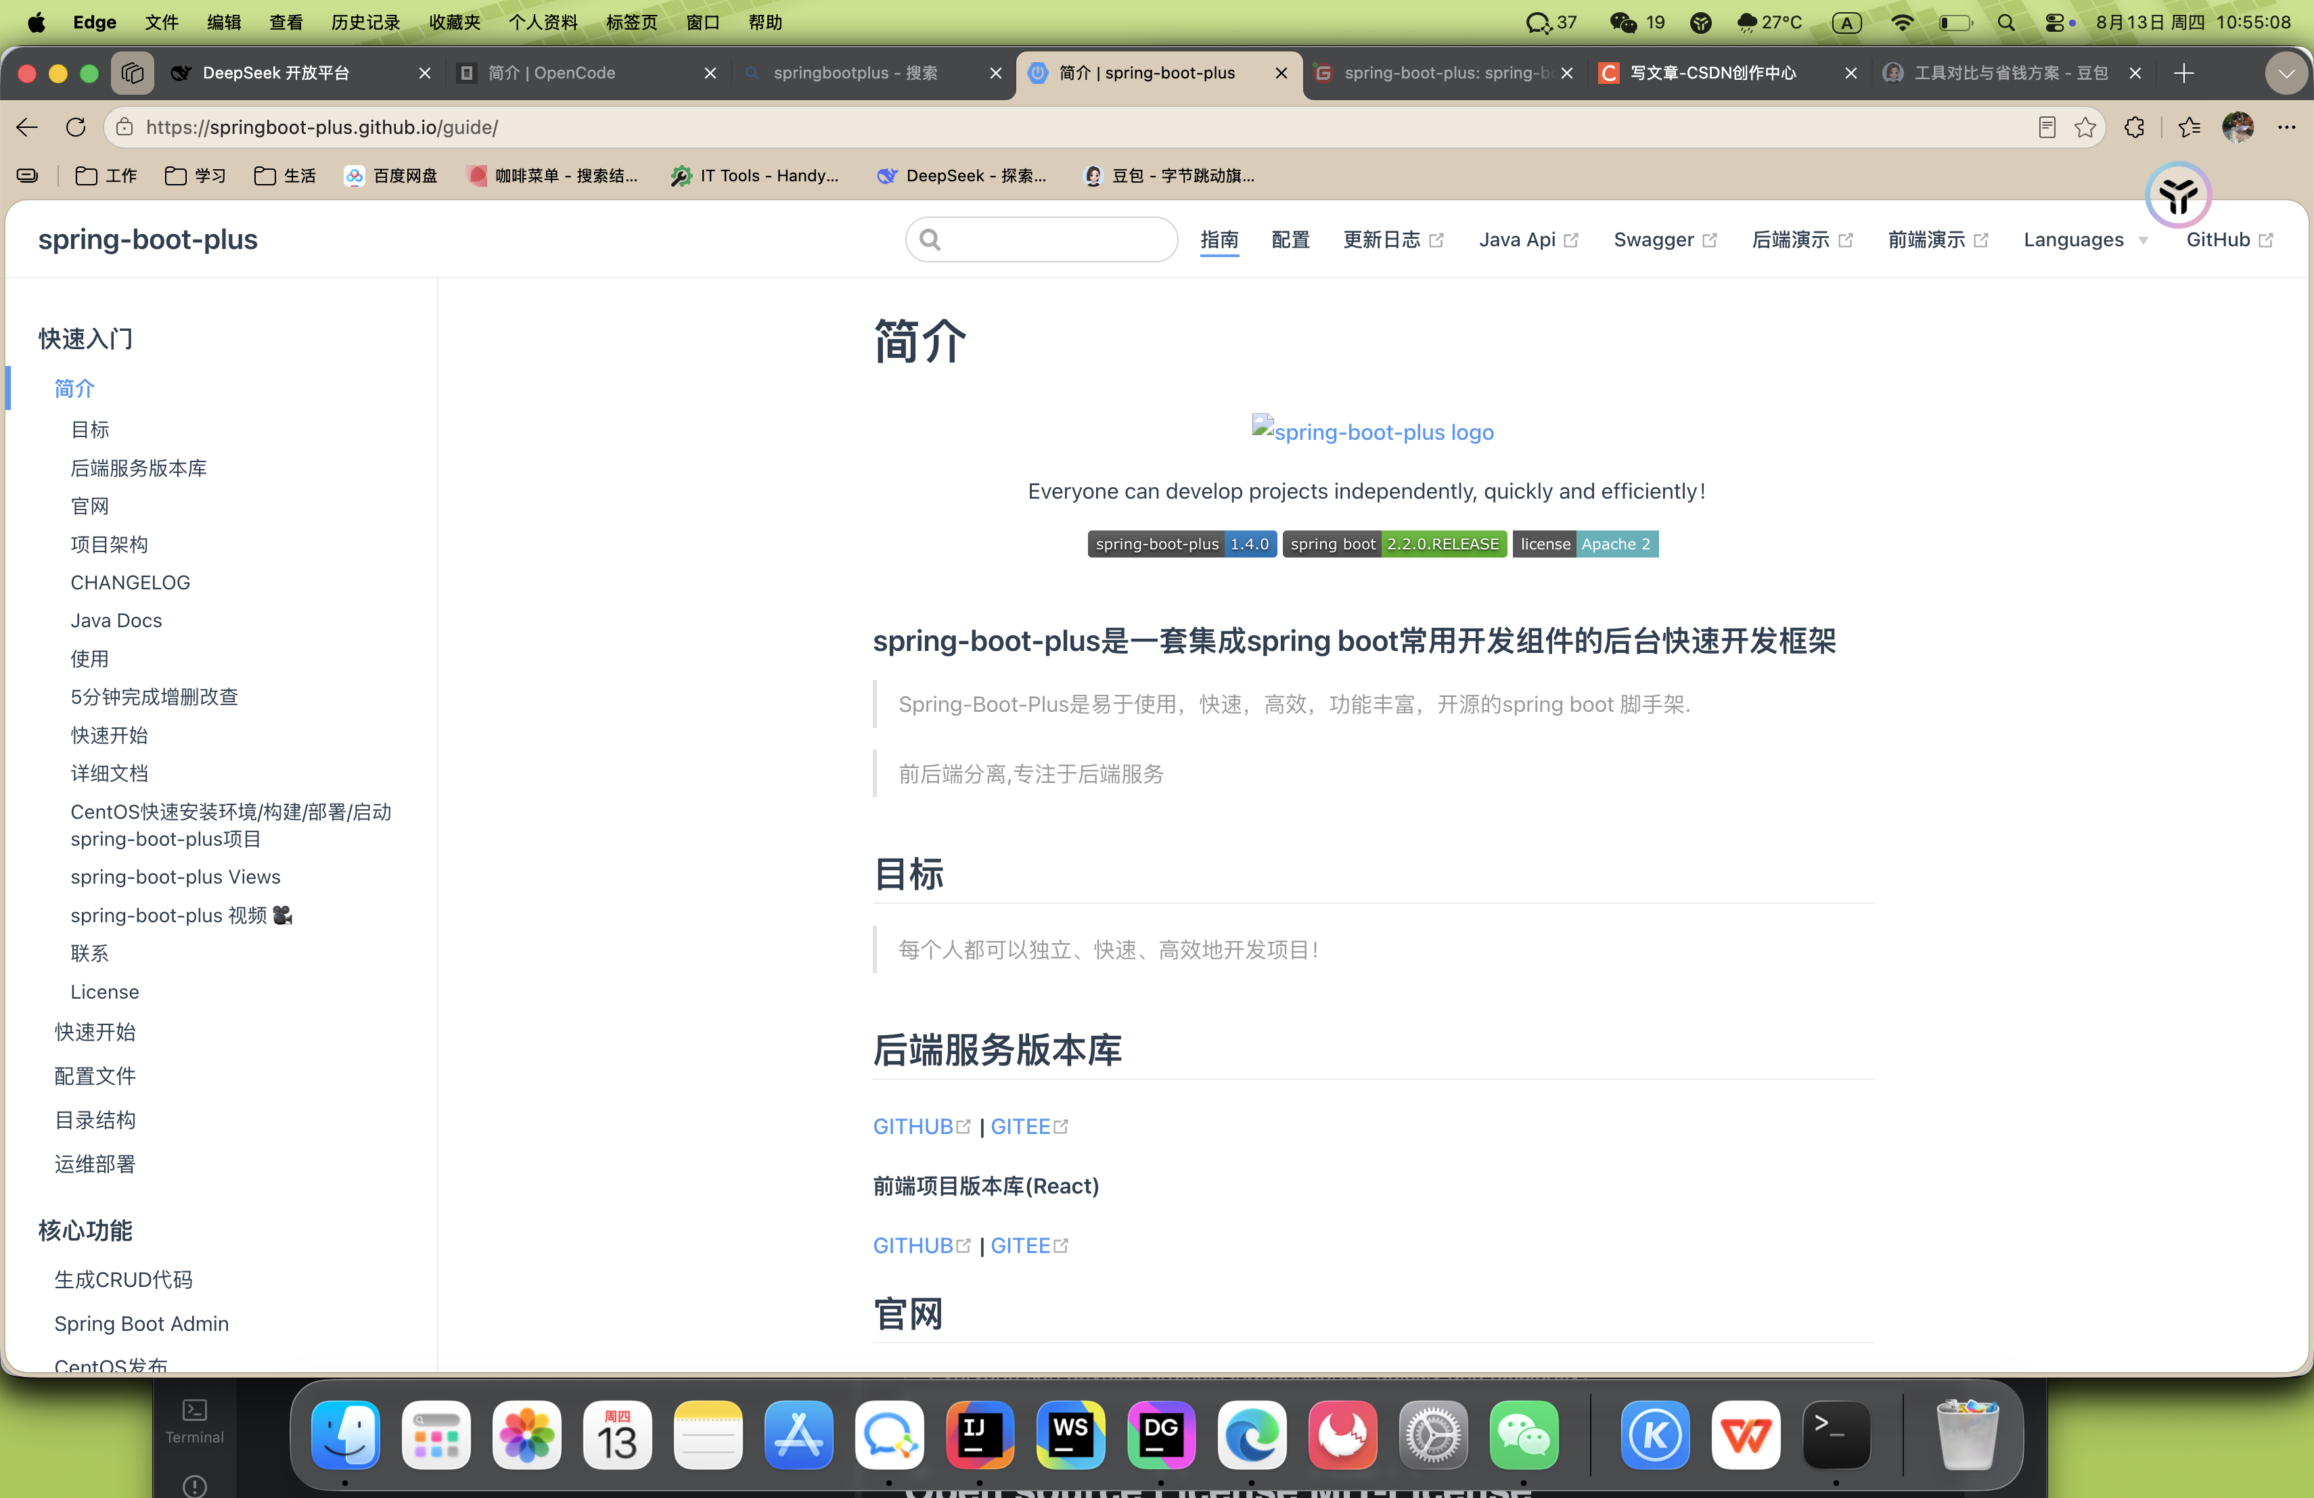The height and width of the screenshot is (1498, 2314).
Task: Open DataGrip from the Dock
Action: [x=1161, y=1435]
